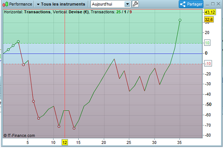Click the data point at transaction 2
This screenshot has width=223, height=148.
(x=13, y=46)
